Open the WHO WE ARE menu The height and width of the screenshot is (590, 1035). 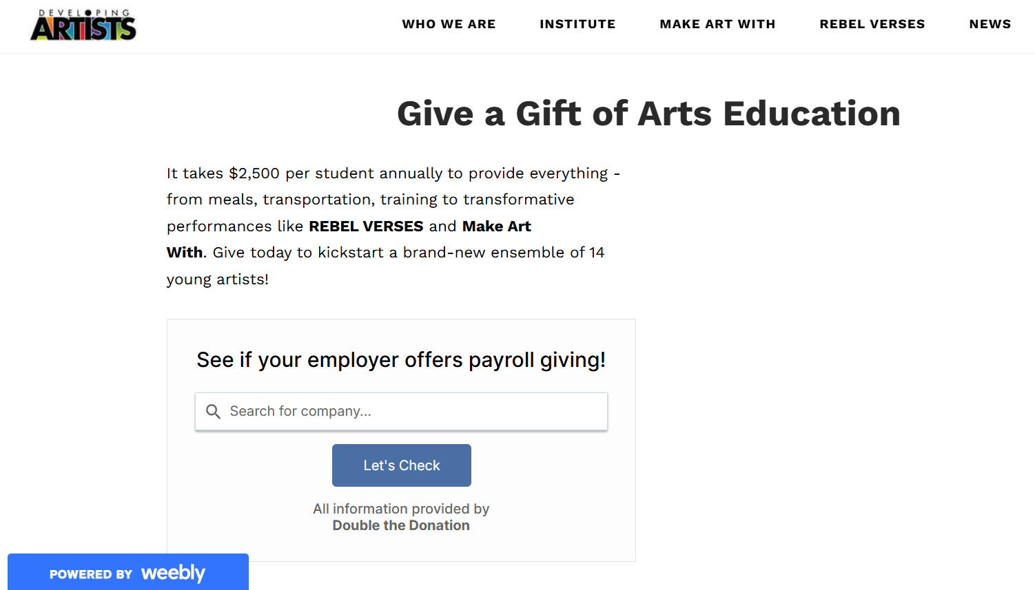pyautogui.click(x=449, y=23)
